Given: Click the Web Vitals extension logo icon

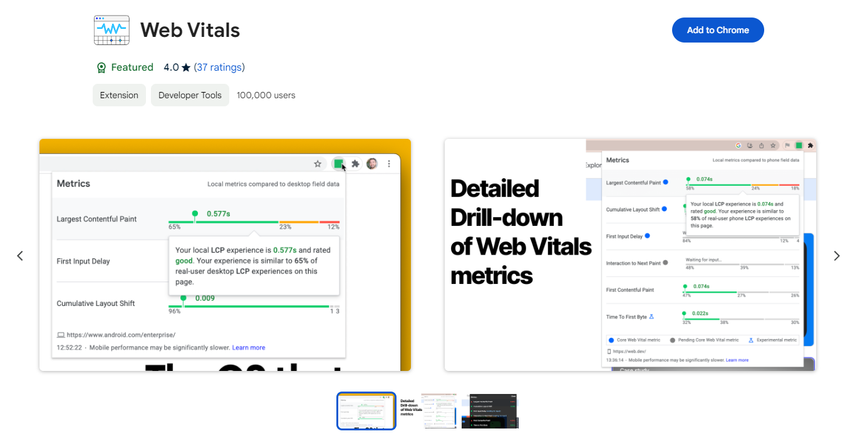Looking at the screenshot, I should coord(111,30).
